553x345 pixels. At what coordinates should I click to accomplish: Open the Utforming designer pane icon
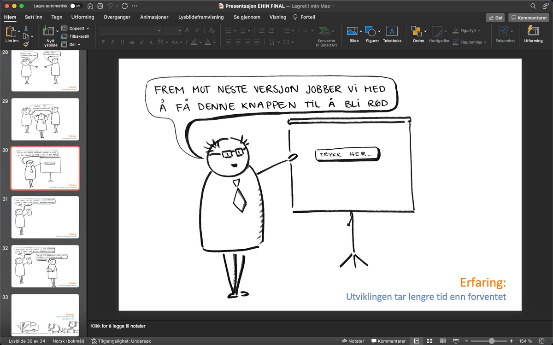533,31
